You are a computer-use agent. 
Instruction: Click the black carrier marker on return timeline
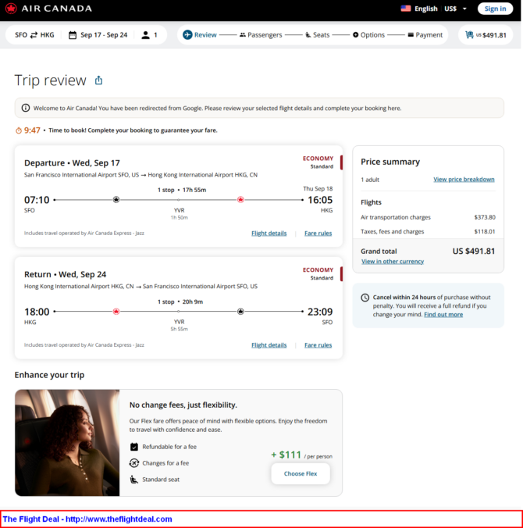pos(240,312)
